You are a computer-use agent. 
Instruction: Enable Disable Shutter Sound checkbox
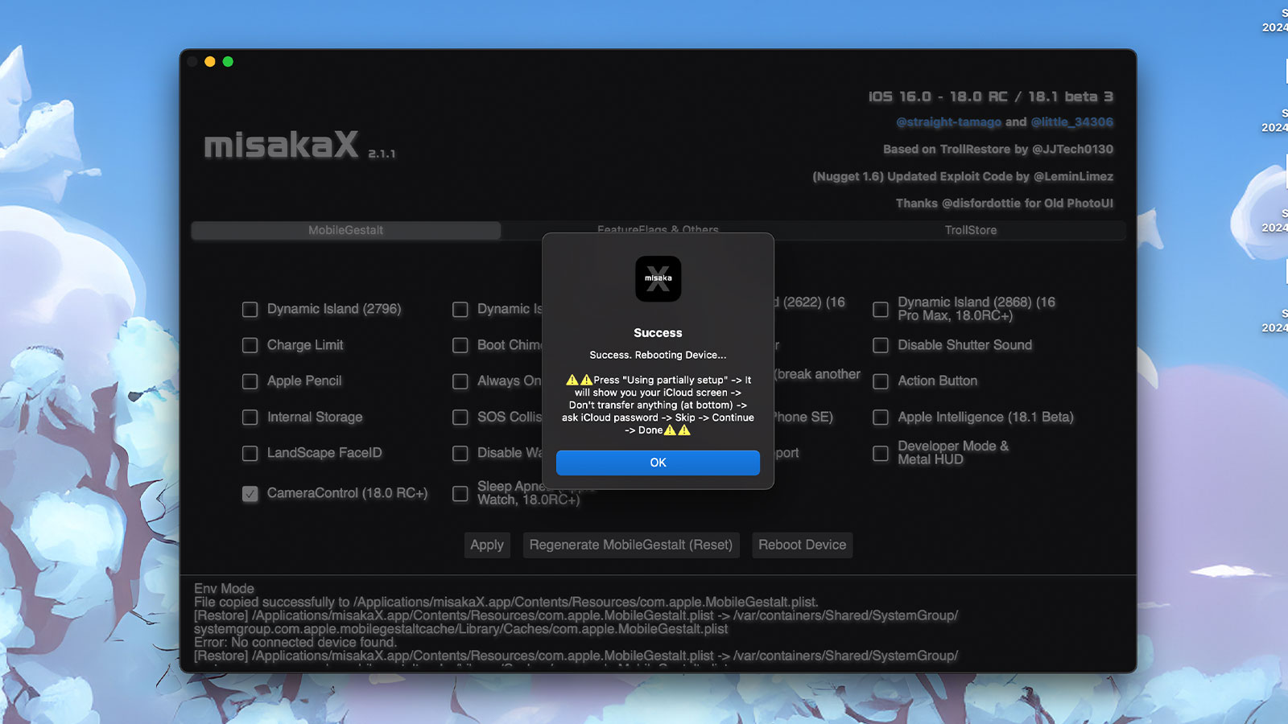tap(881, 345)
